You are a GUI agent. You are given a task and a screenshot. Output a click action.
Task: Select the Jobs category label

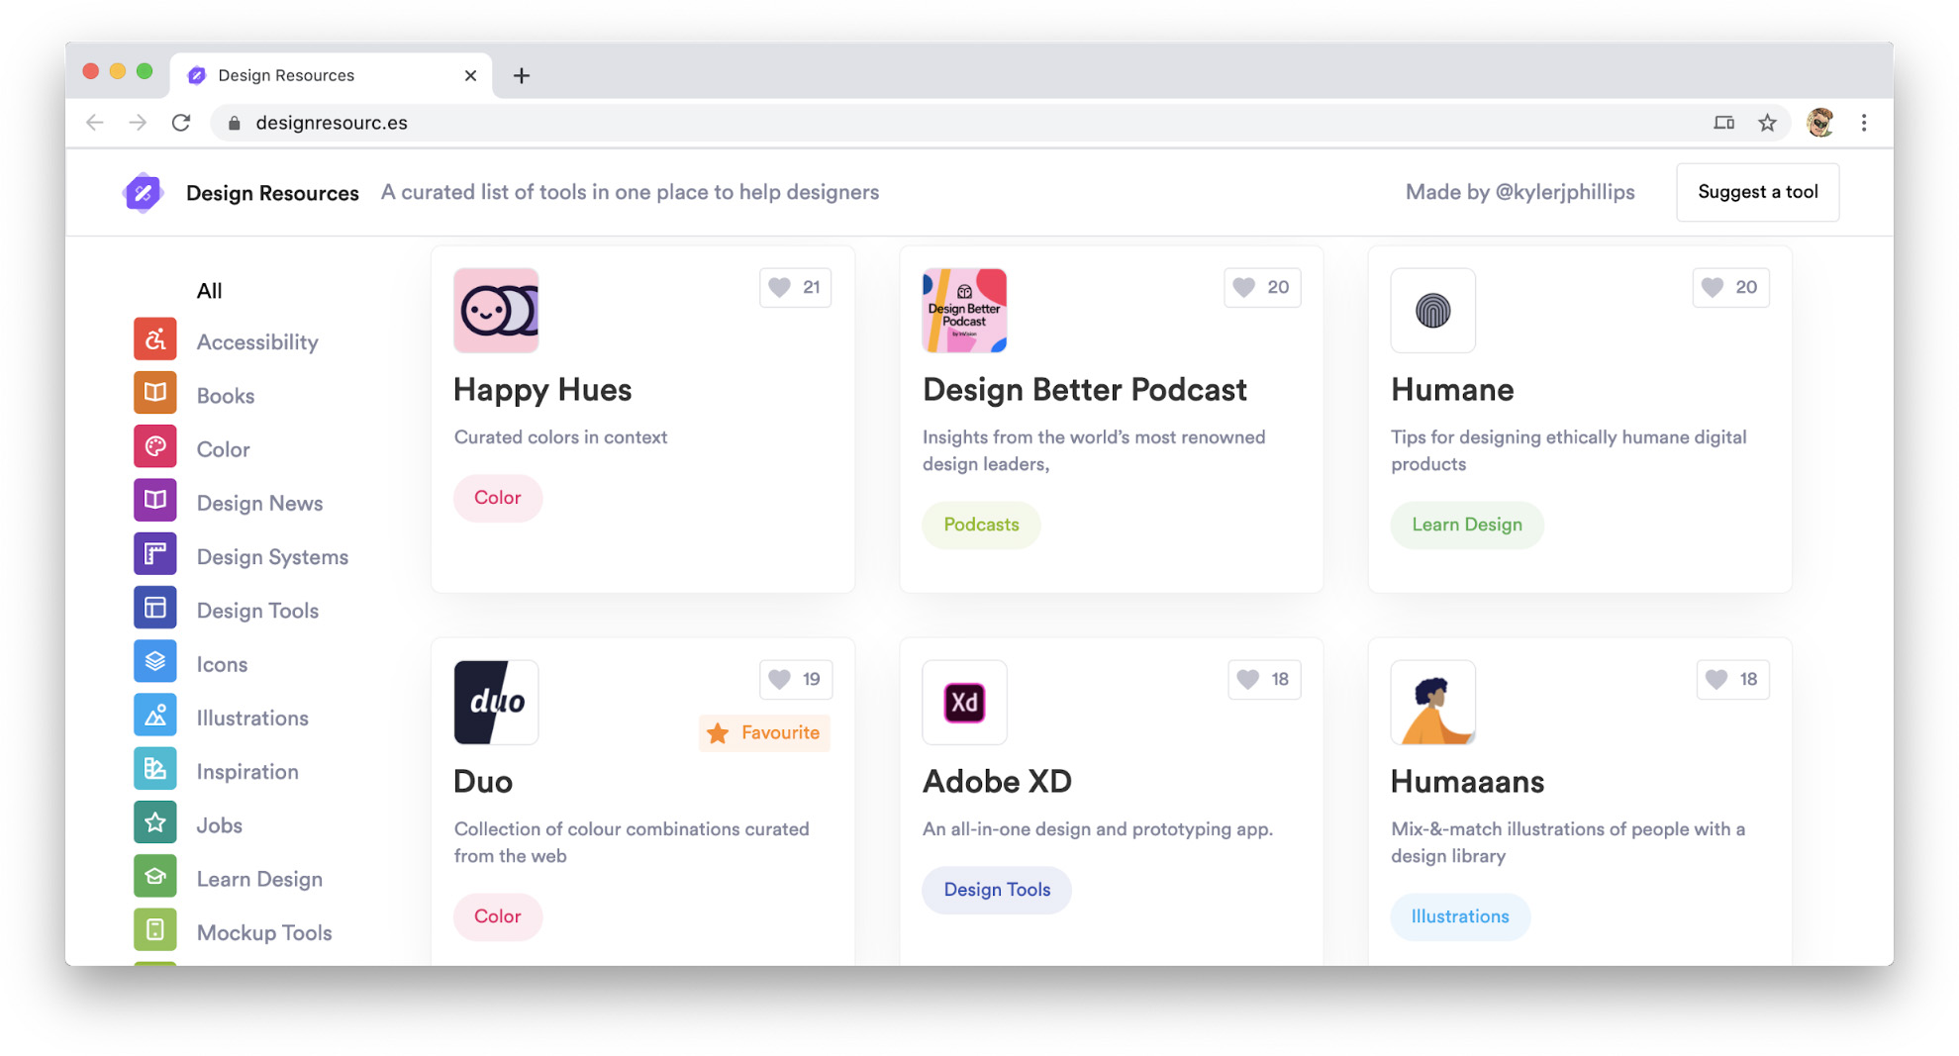219,824
